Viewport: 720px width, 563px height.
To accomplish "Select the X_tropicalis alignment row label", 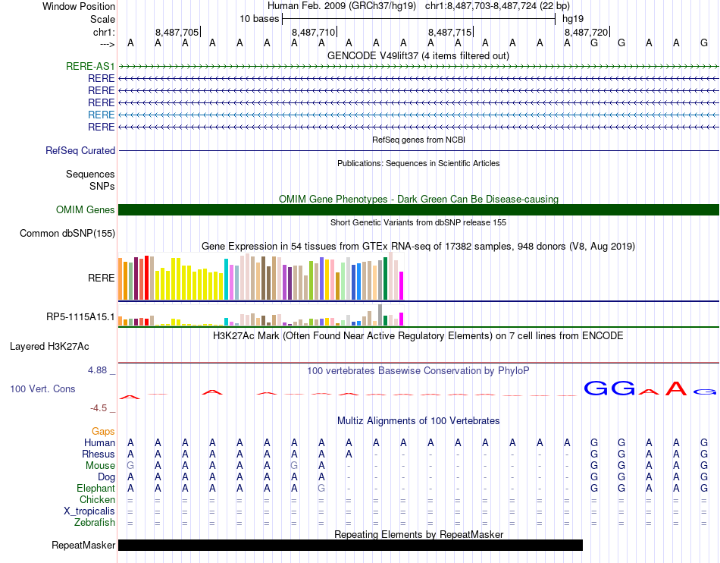I will [89, 511].
